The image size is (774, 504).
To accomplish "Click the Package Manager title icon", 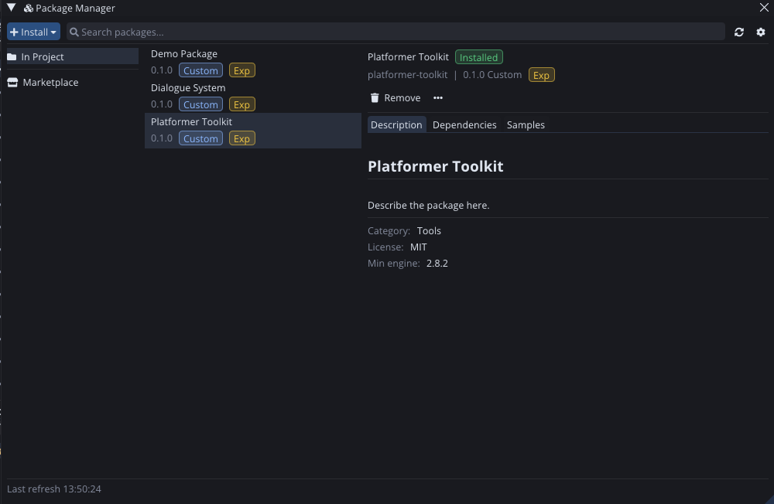I will [29, 8].
